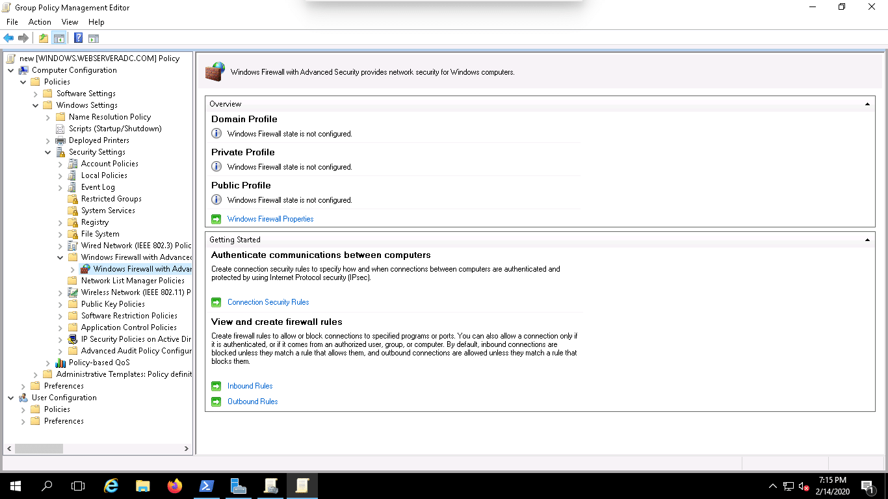Click the tree pane's horizontal scrollbar thumb
The image size is (888, 499).
(39, 448)
